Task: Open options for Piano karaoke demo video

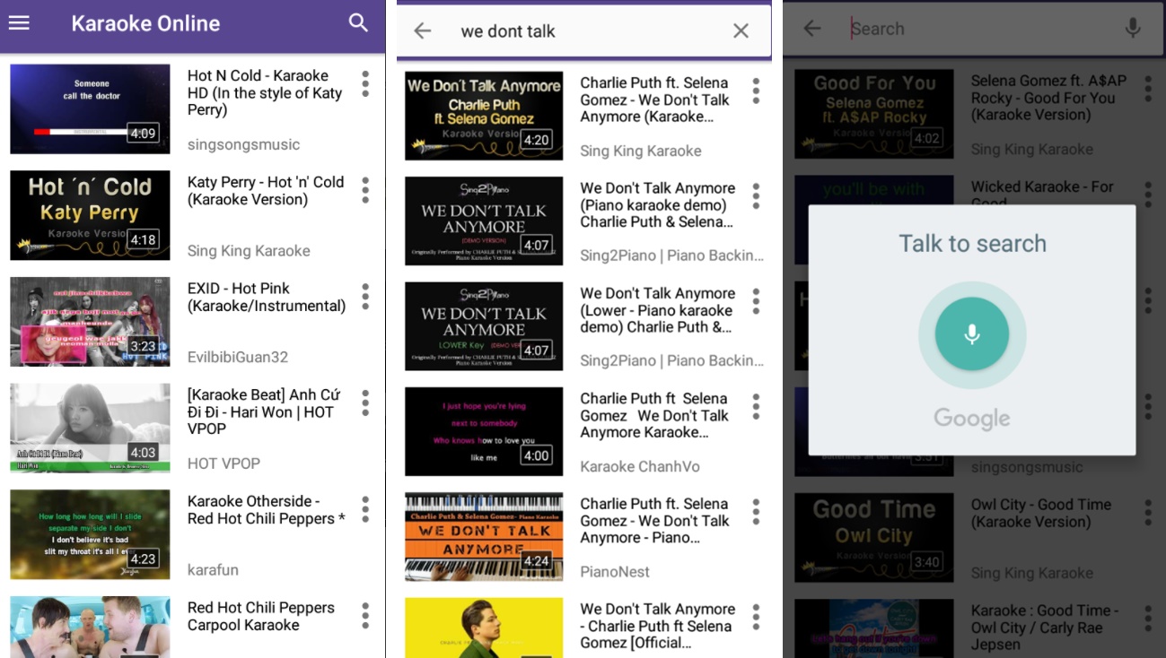Action: tap(756, 196)
